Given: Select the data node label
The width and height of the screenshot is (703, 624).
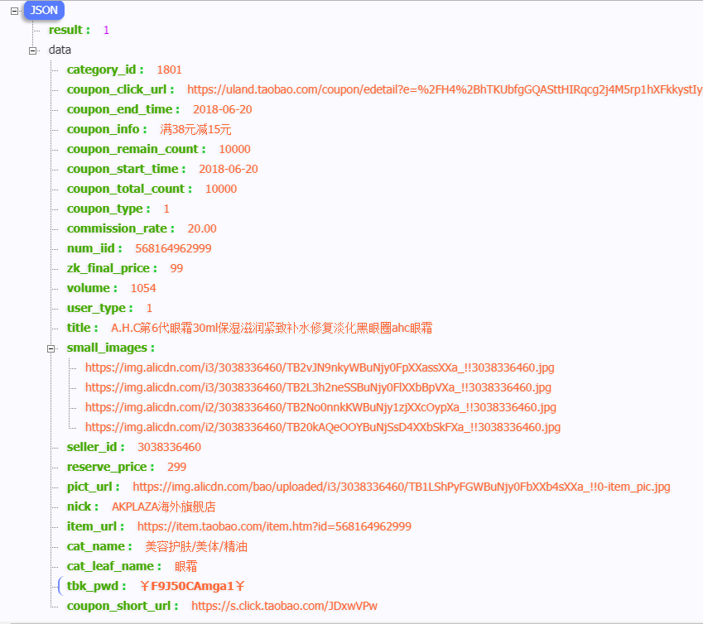Looking at the screenshot, I should tap(60, 50).
